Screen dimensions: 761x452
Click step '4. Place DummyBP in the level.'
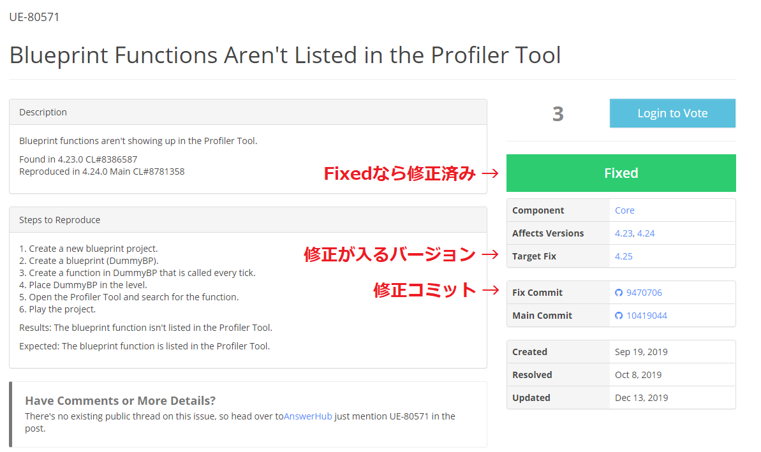83,285
